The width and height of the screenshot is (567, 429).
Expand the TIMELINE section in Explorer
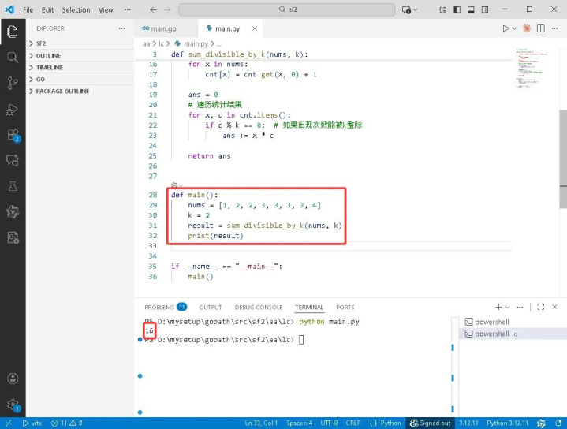[x=49, y=68]
